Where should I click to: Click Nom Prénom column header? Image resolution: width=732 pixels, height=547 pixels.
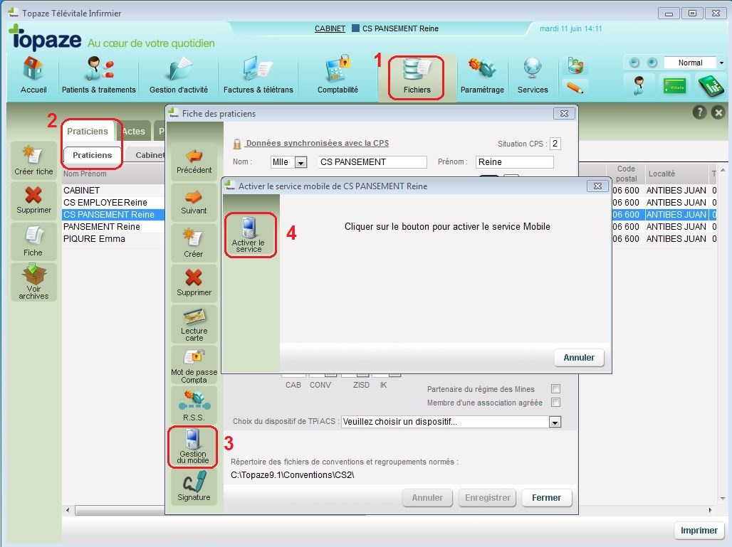(113, 174)
